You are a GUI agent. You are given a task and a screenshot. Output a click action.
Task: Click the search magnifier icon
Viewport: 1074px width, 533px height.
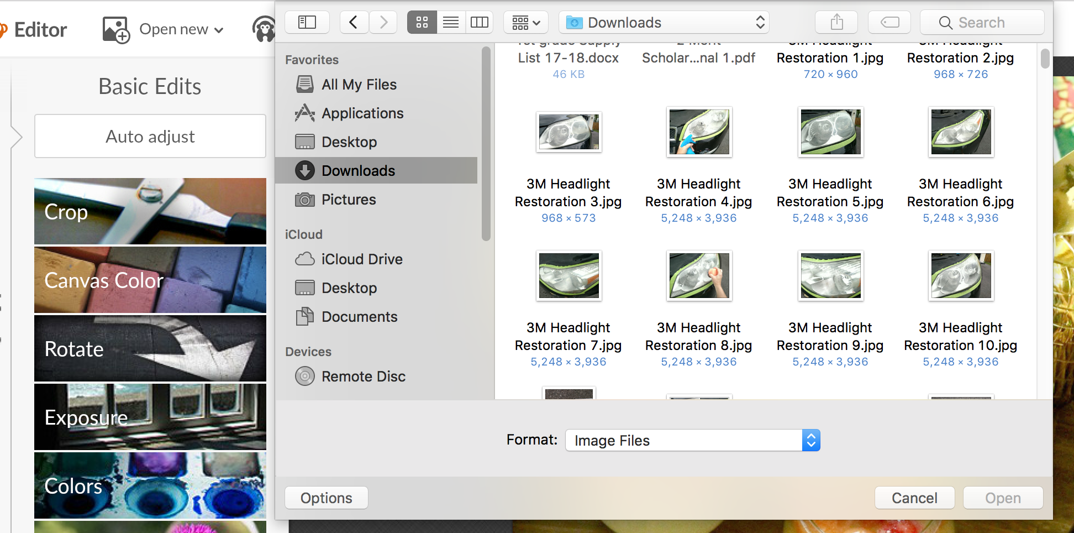click(x=945, y=23)
